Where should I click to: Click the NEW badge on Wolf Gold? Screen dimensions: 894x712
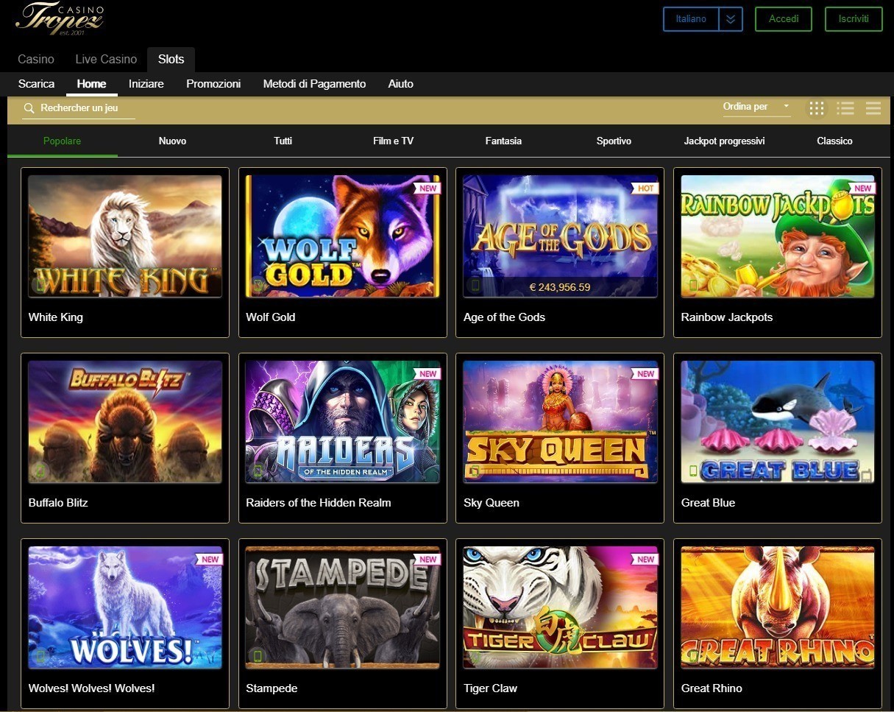coord(428,188)
